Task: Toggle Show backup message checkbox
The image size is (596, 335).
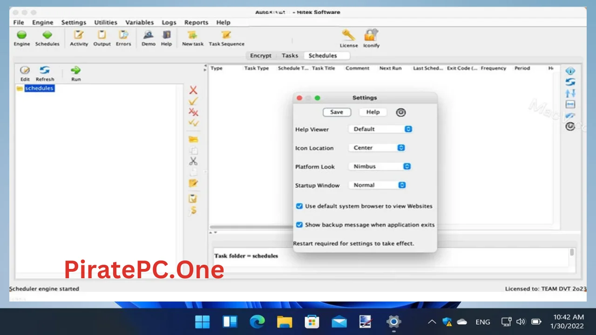Action: [x=299, y=224]
